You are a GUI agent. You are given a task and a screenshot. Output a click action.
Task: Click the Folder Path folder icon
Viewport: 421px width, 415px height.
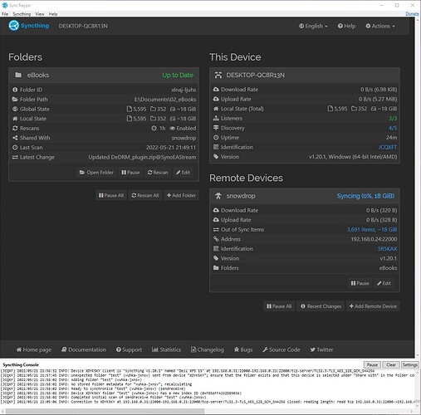pyautogui.click(x=15, y=100)
